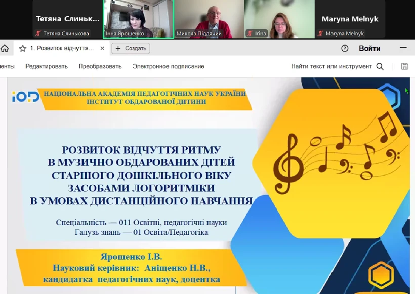
Task: Star the open document tab
Action: 22,49
